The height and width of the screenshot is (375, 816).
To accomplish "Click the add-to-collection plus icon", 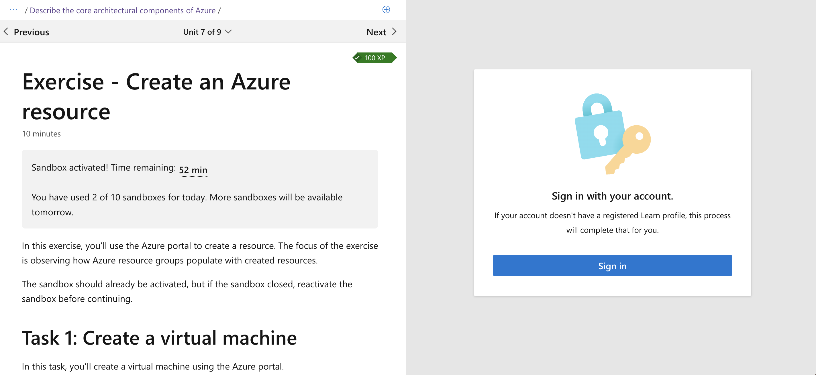I will pos(386,9).
